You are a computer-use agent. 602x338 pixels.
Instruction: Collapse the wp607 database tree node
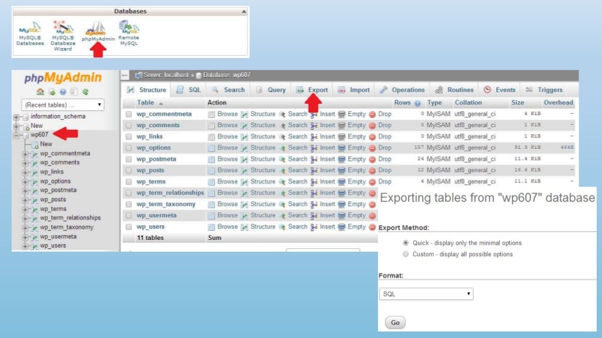[16, 136]
